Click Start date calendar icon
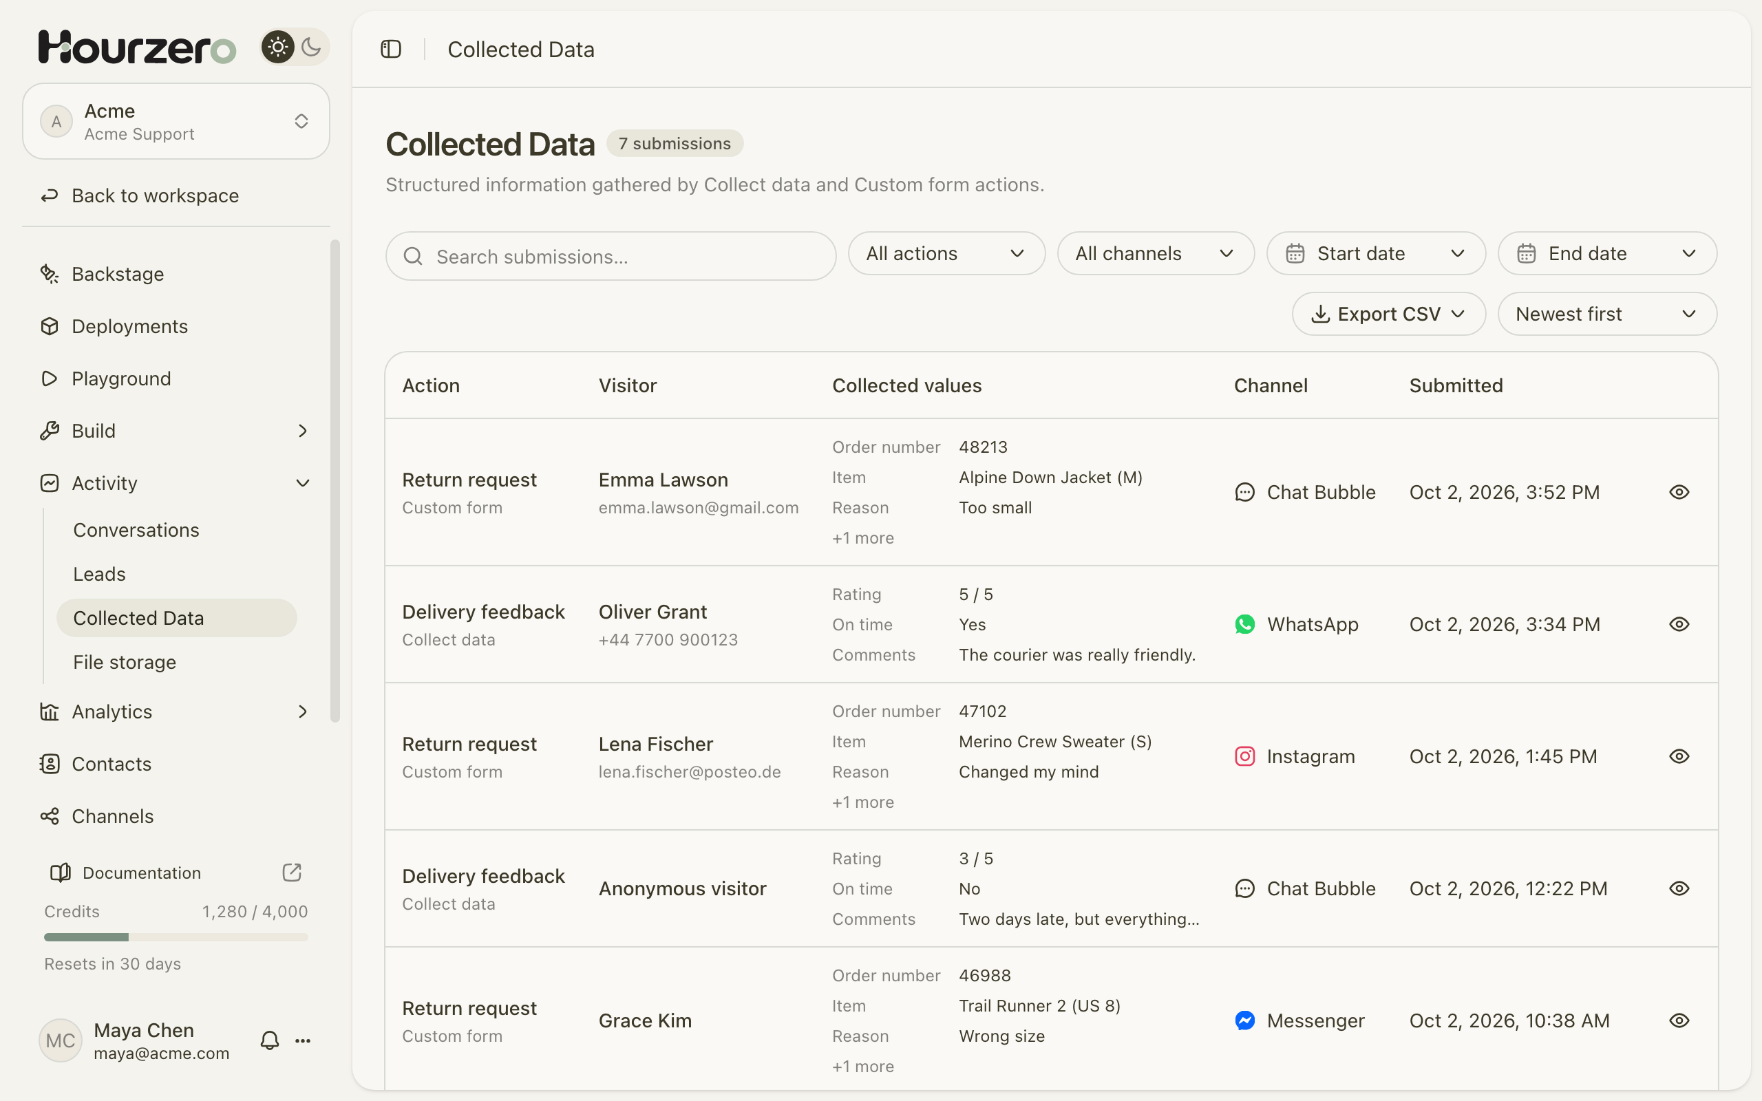Image resolution: width=1762 pixels, height=1101 pixels. pos(1295,253)
